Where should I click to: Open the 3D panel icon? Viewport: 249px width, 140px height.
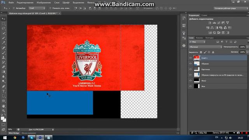pos(184,45)
